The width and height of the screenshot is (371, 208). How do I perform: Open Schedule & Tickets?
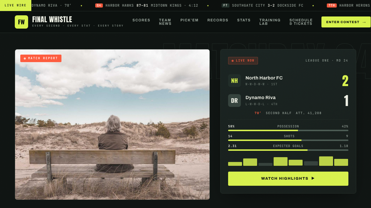click(x=301, y=22)
